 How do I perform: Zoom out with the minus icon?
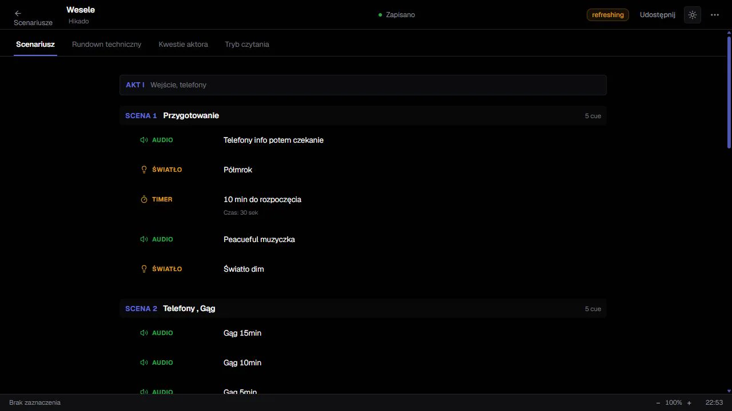[658, 402]
